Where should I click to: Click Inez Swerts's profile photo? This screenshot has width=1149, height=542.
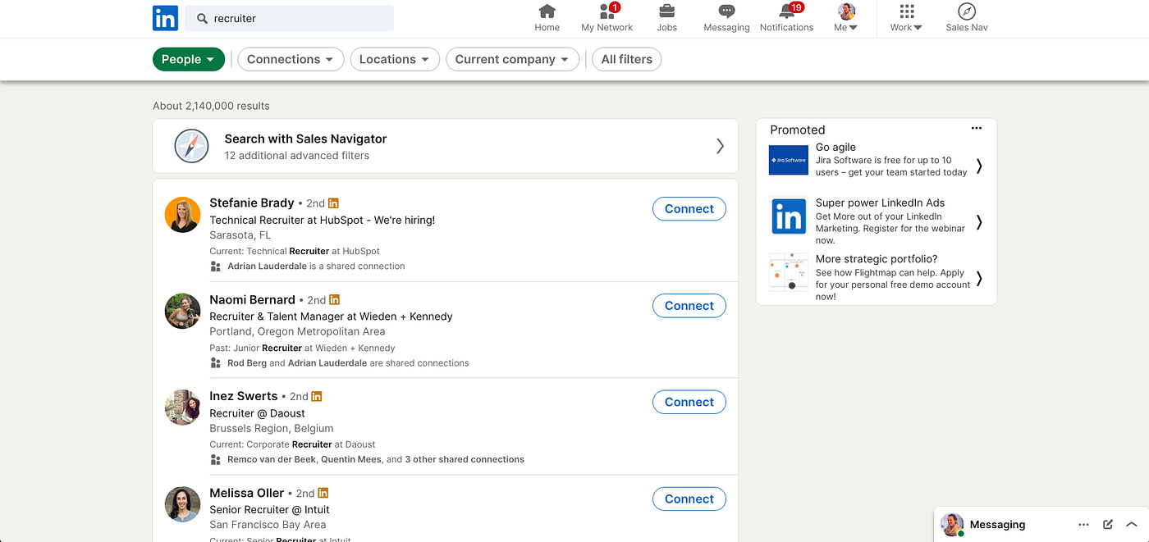pos(182,408)
